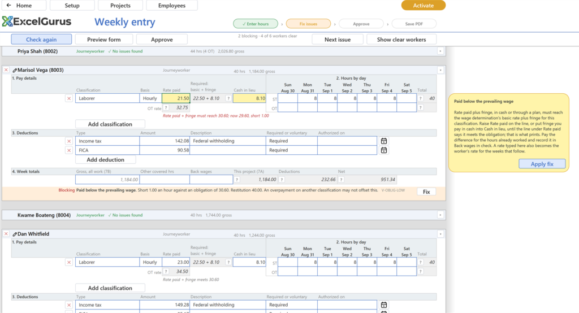The image size is (579, 313).
Task: Click the pencil icon next to Marisol Vega (8003)
Action: coord(15,70)
